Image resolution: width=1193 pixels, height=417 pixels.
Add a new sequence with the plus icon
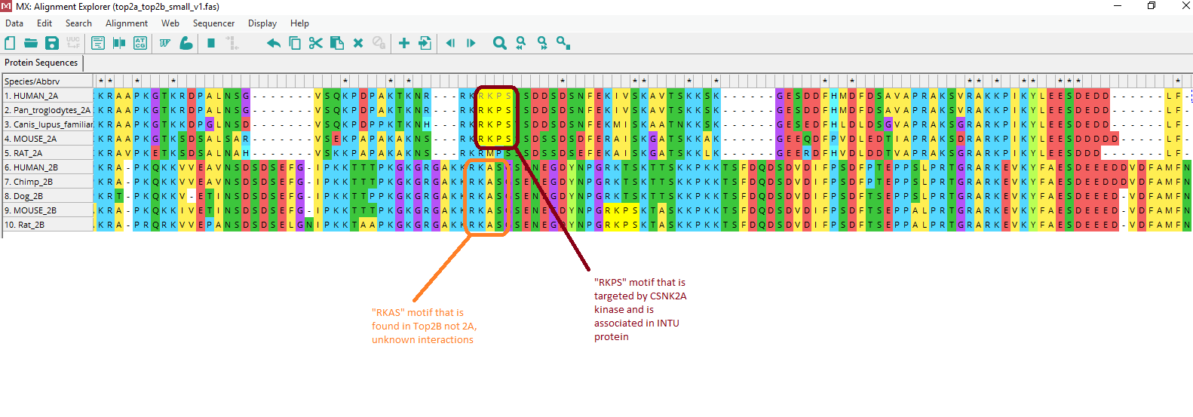(x=404, y=44)
